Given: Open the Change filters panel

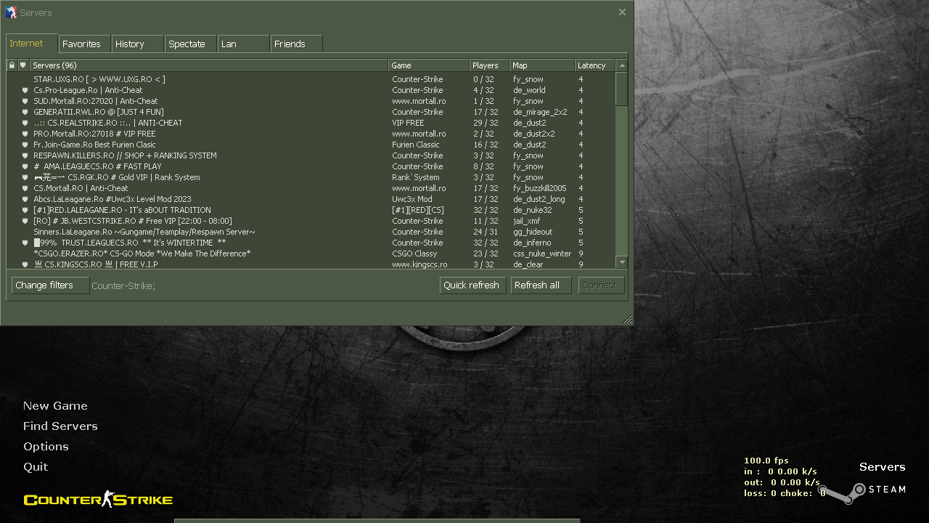Looking at the screenshot, I should tap(50, 285).
